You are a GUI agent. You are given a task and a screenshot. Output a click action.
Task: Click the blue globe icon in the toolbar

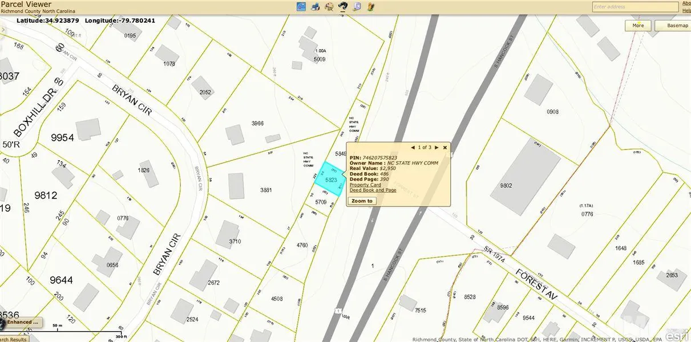[x=301, y=7]
